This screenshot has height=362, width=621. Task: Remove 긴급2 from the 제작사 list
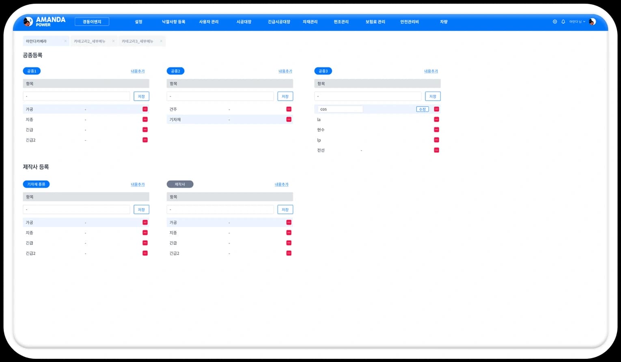click(x=289, y=253)
